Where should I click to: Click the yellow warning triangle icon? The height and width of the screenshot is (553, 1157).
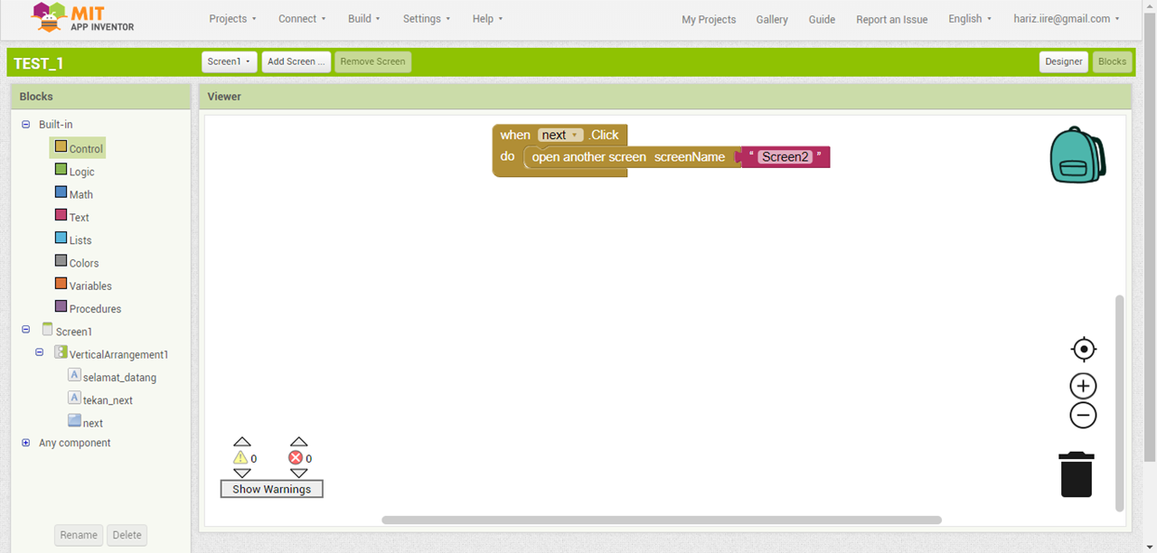[240, 458]
